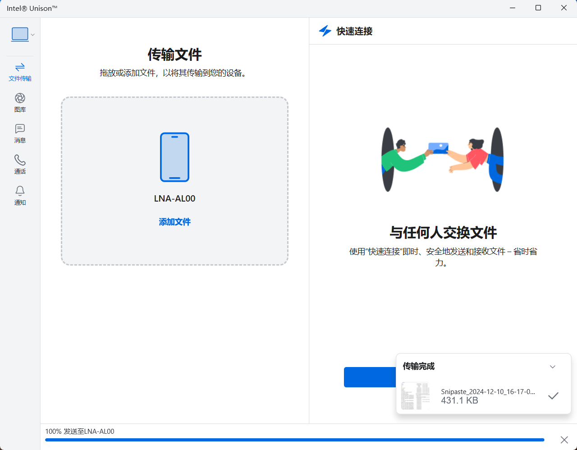Viewport: 577px width, 450px height.
Task: Expand the device dropdown chevron
Action: tap(32, 35)
